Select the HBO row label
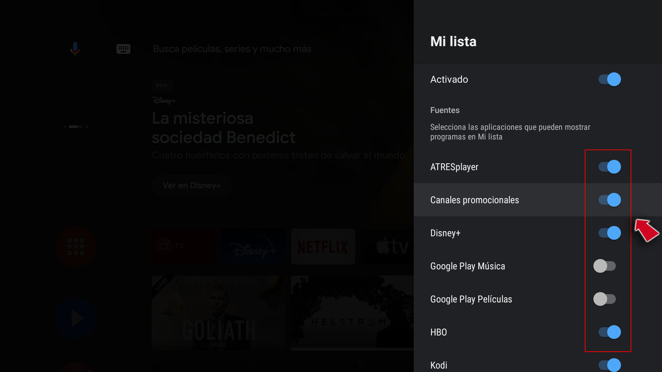This screenshot has height=372, width=662. tap(439, 332)
